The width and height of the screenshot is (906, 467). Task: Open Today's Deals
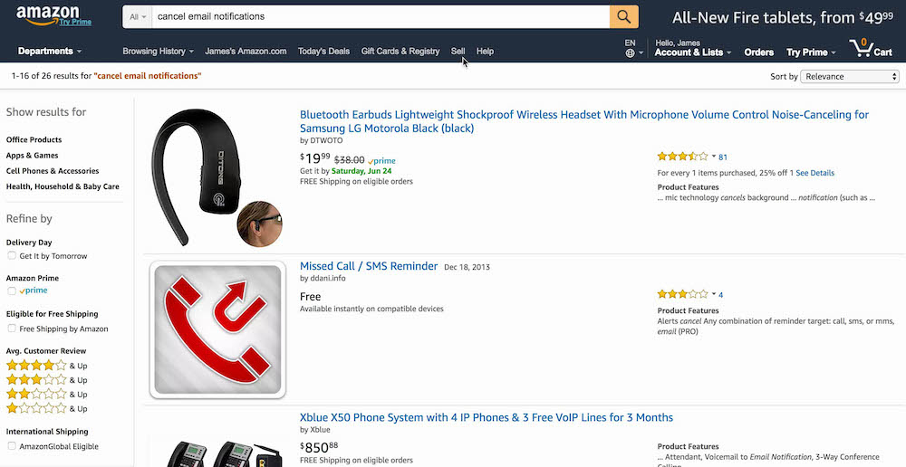point(323,52)
